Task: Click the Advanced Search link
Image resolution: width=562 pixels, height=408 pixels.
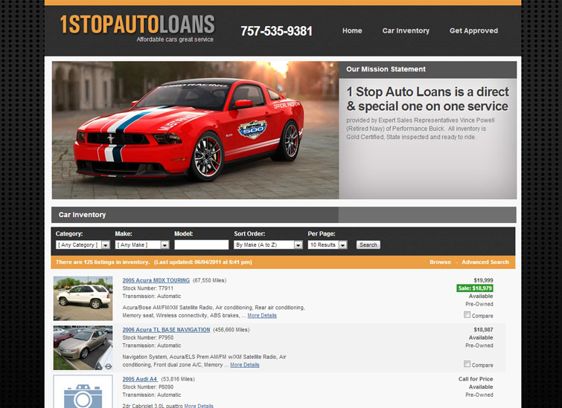Action: (x=485, y=262)
